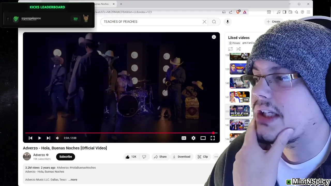331x186 pixels.
Task: Subscribe to the Adverzo channel
Action: [65, 157]
